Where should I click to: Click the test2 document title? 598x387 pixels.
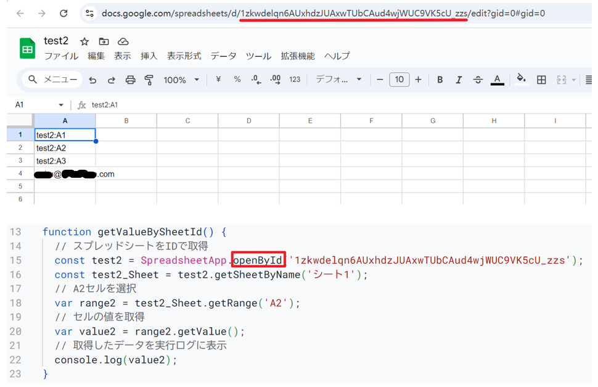[x=56, y=41]
